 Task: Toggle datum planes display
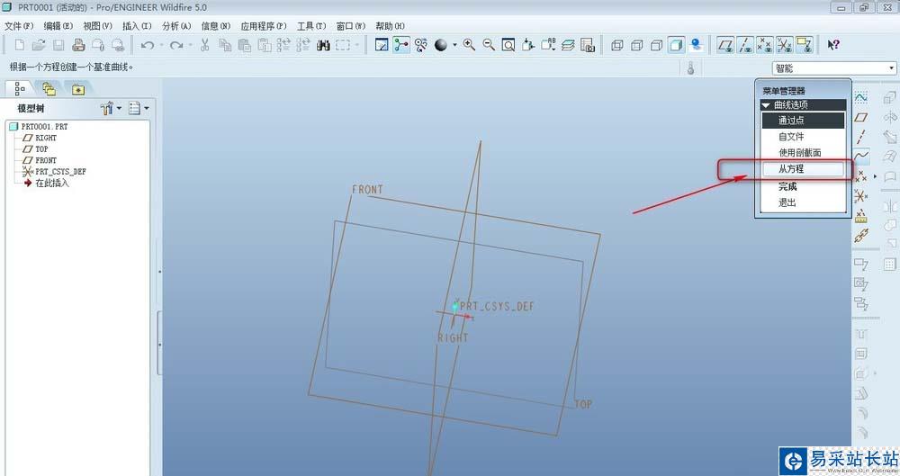tap(725, 45)
